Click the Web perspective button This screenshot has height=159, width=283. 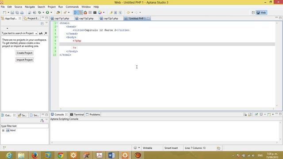click(x=261, y=13)
